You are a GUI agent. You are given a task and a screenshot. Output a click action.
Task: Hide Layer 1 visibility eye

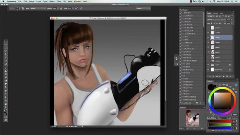[208, 65]
